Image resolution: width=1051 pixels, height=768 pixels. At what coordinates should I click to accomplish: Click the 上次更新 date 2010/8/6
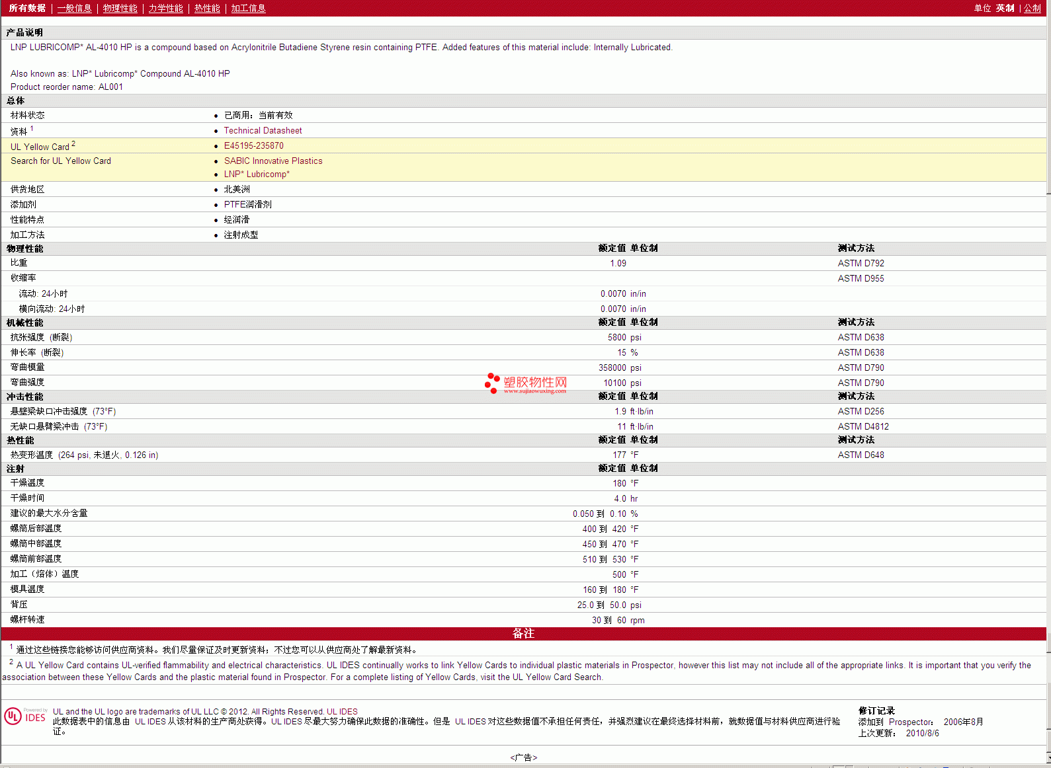922,734
